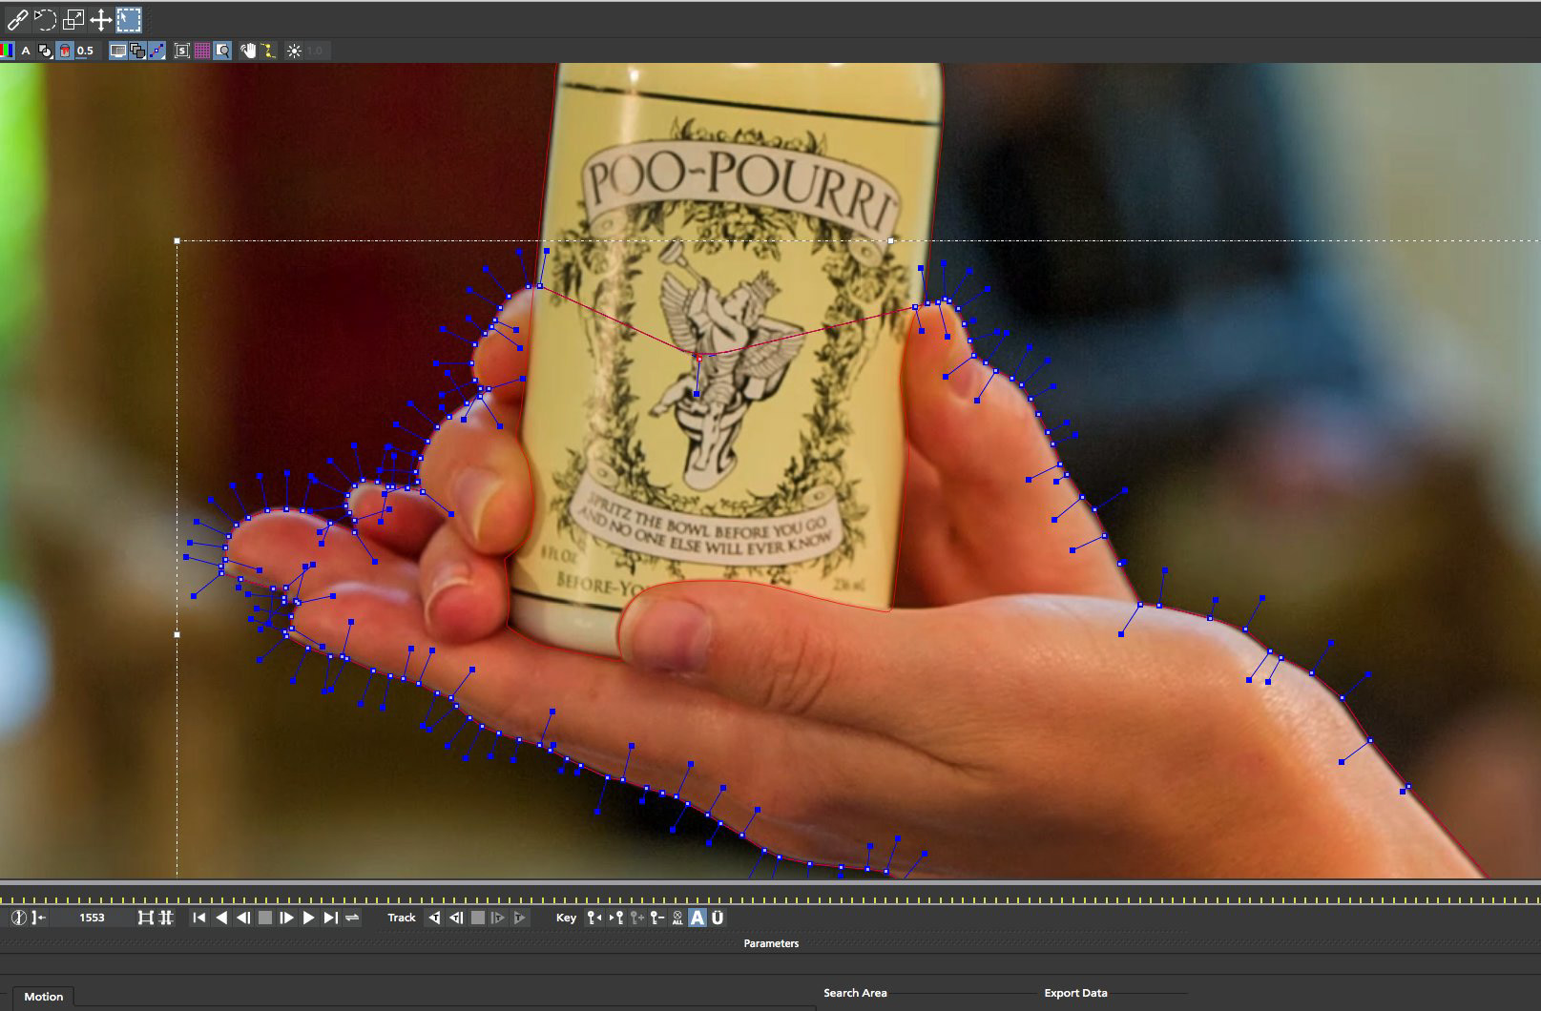Select the dashed circle rotate tool
The width and height of the screenshot is (1541, 1011).
click(45, 19)
